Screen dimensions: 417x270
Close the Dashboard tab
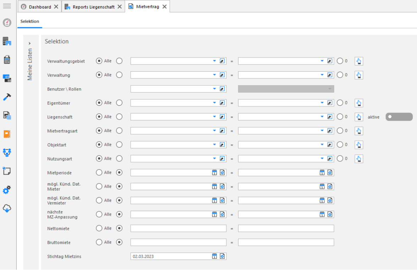pyautogui.click(x=56, y=7)
